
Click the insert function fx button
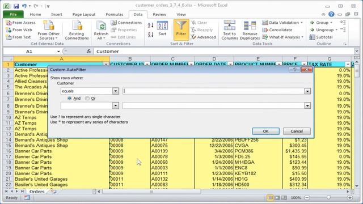88,52
